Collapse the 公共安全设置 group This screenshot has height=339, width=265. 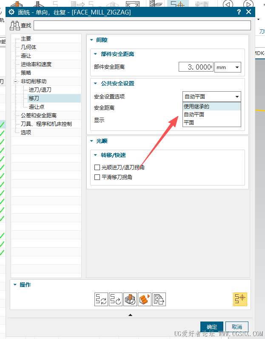(96, 84)
